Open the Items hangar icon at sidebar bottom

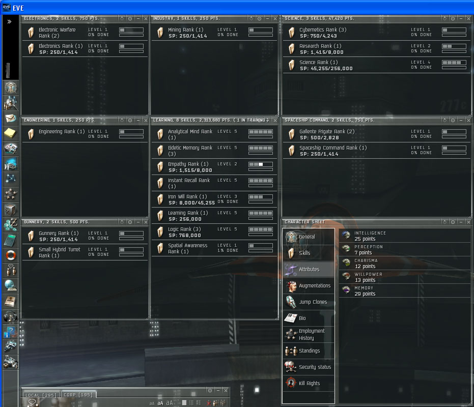[11, 362]
